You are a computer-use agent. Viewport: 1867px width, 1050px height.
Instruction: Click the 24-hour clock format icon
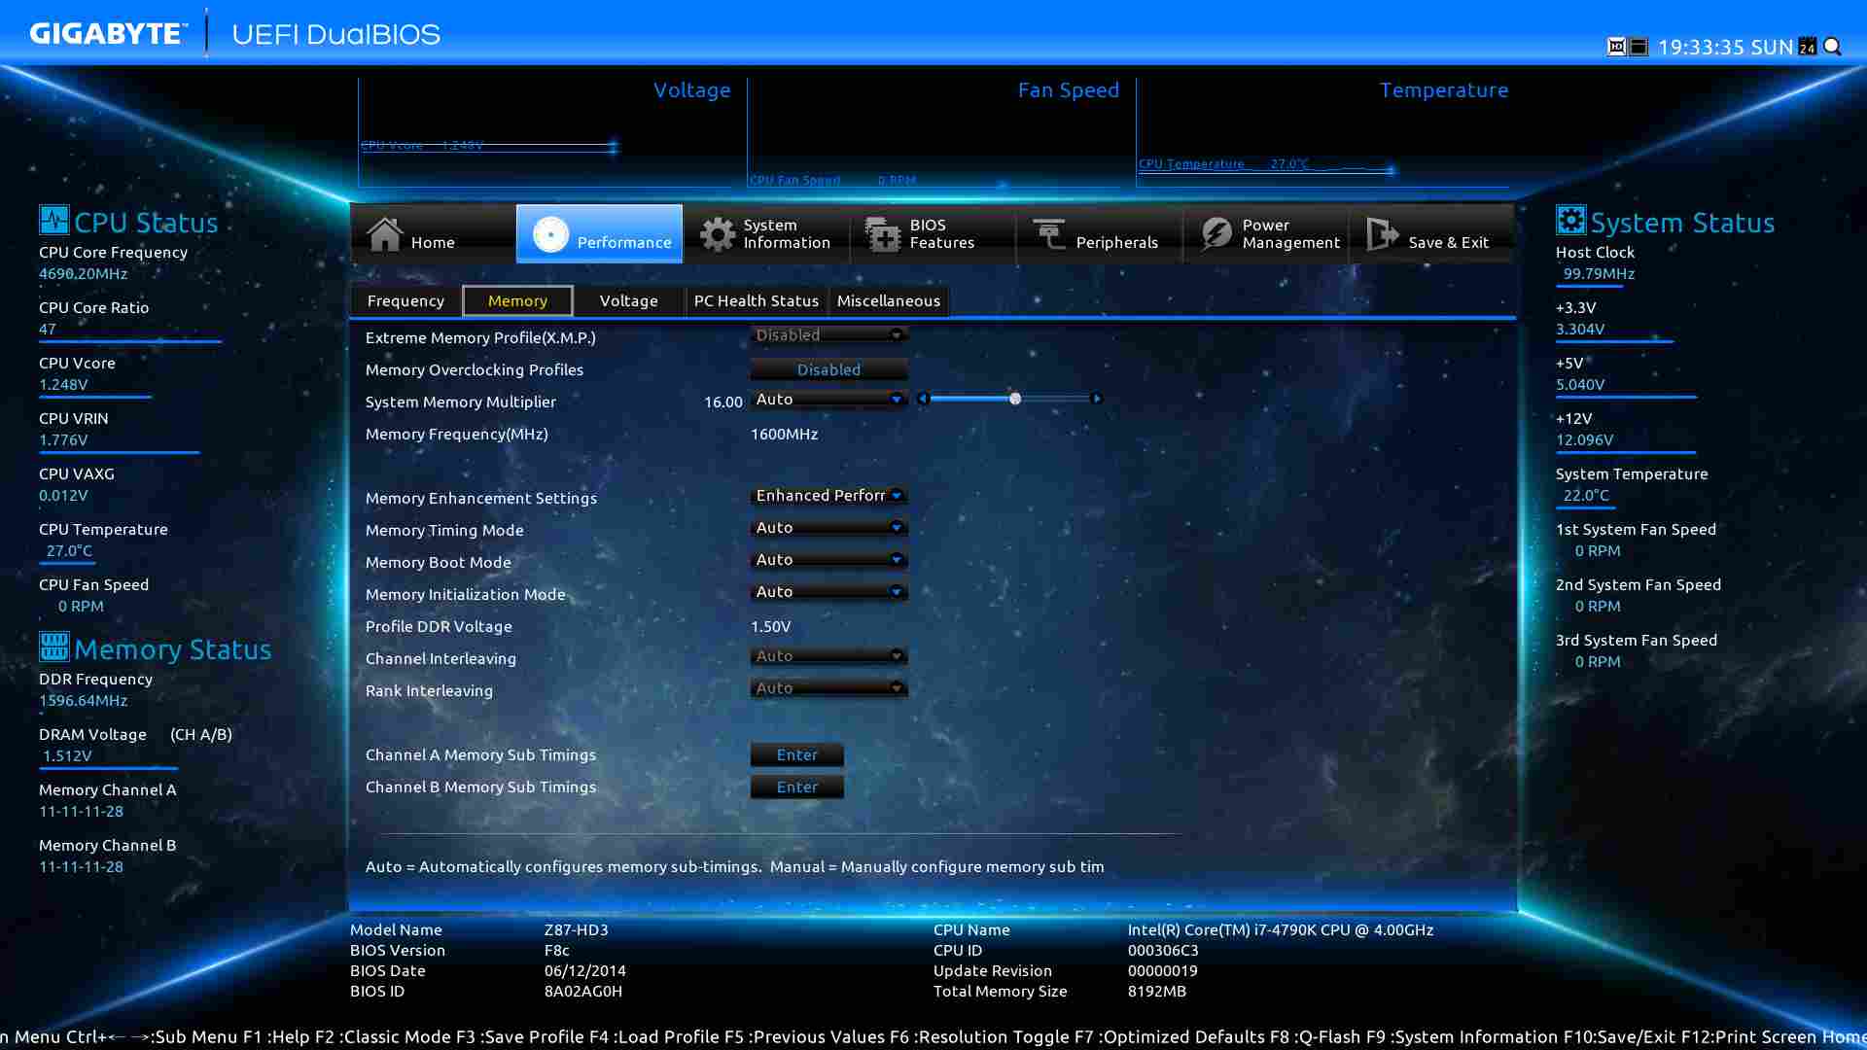tap(1808, 47)
